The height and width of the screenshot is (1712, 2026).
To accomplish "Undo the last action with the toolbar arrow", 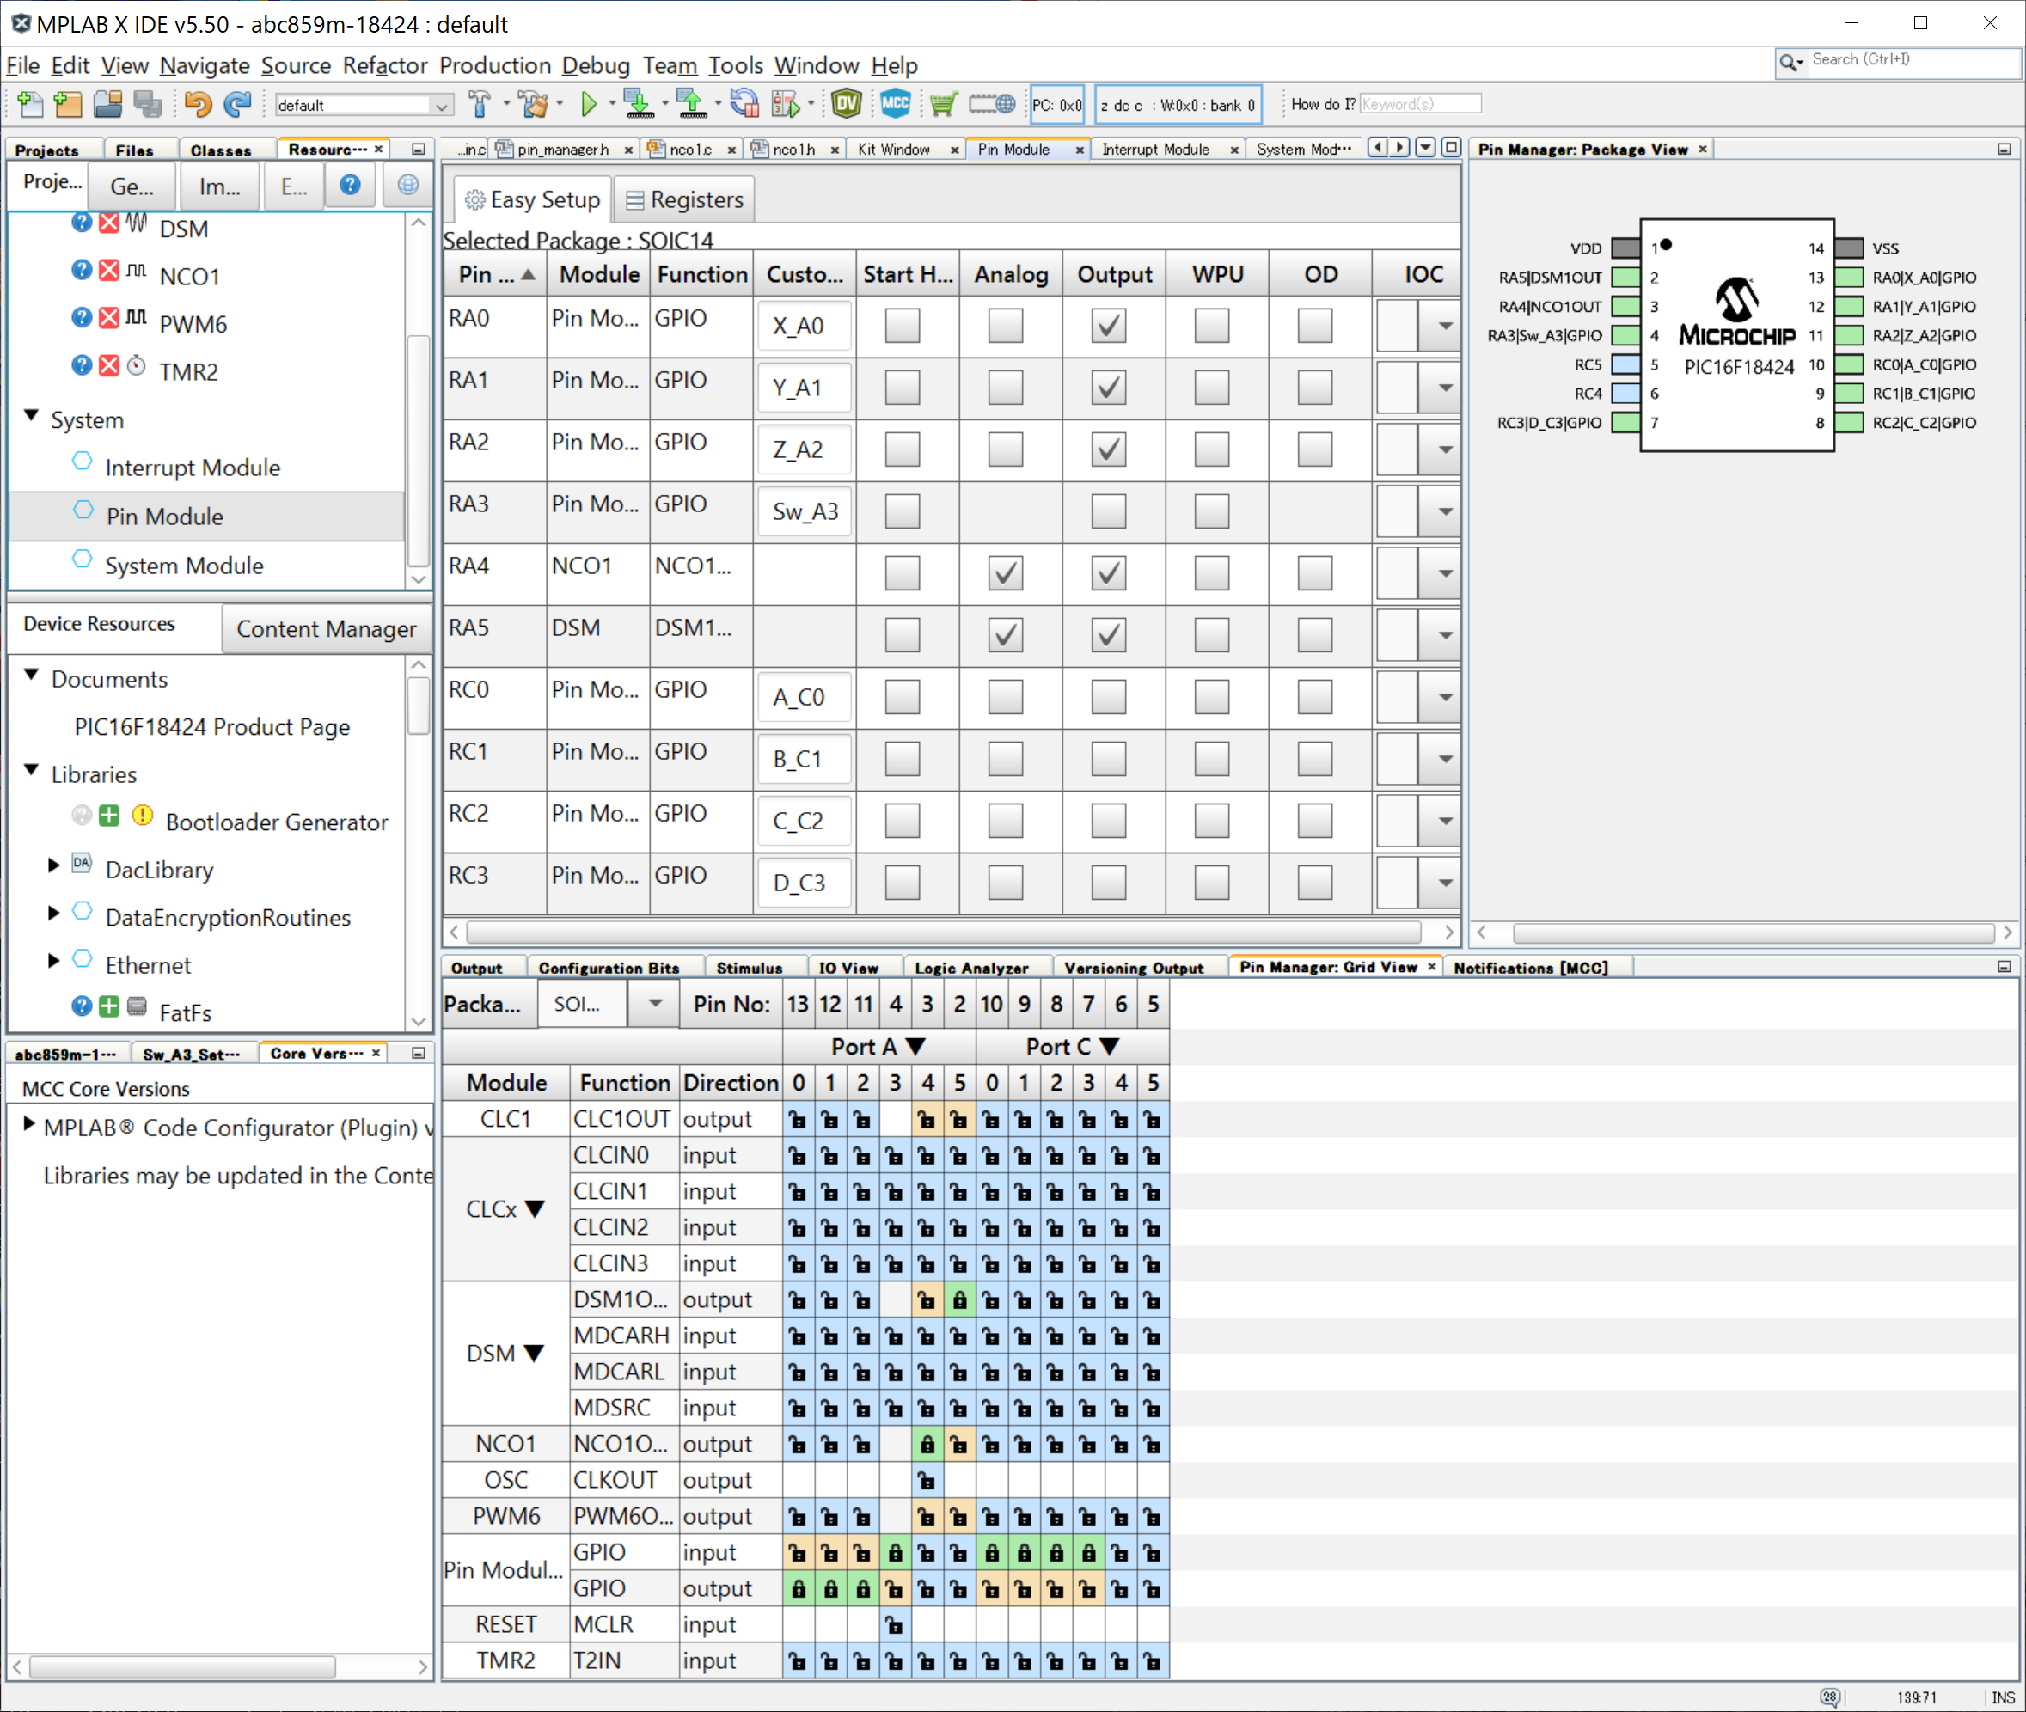I will pos(198,104).
